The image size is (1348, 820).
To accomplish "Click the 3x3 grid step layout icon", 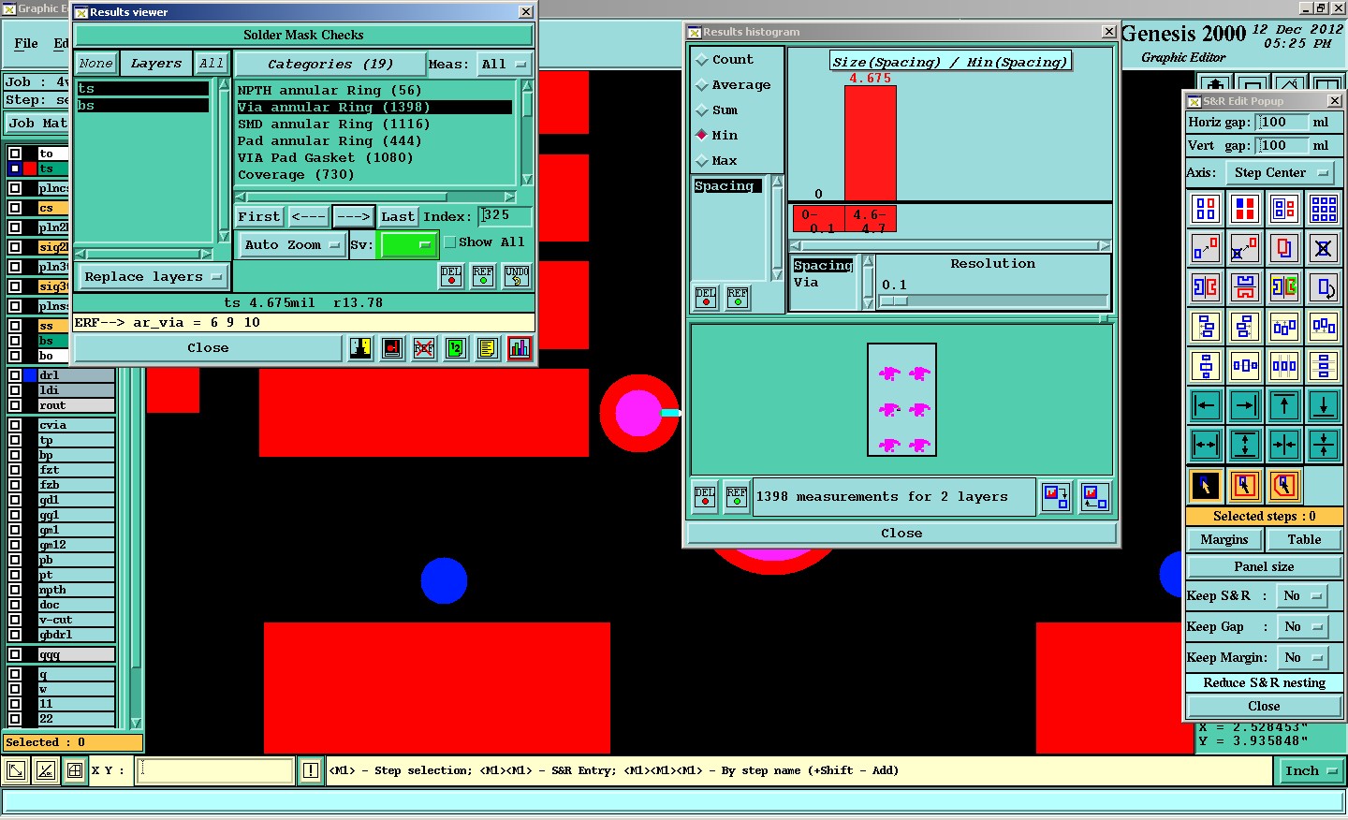I will (1324, 209).
